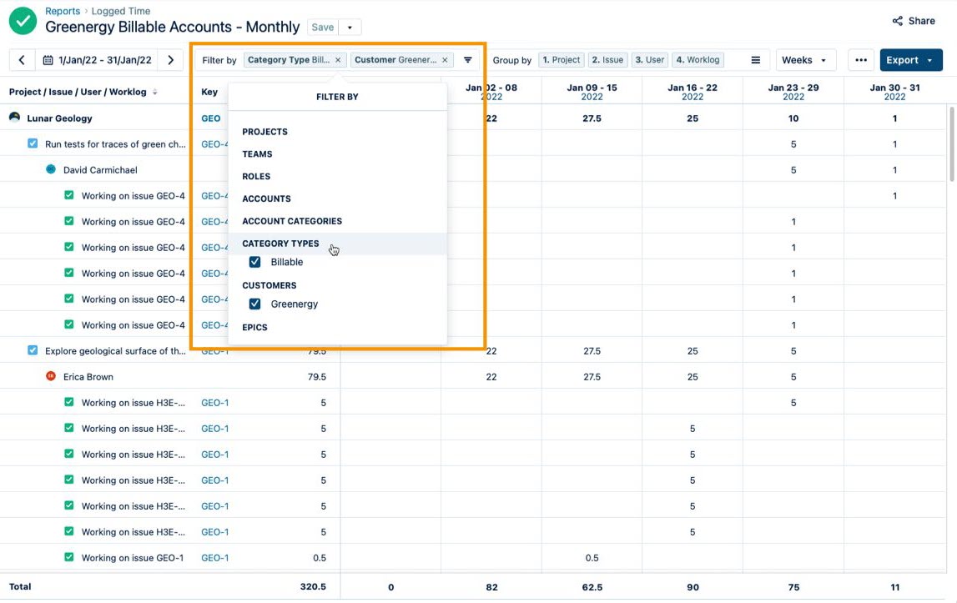Click the filter funnel icon
The height and width of the screenshot is (603, 957).
pyautogui.click(x=467, y=59)
